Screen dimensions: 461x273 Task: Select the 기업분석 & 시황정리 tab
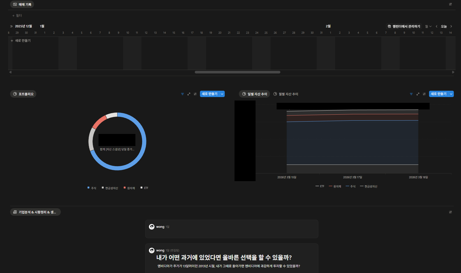tap(35, 212)
